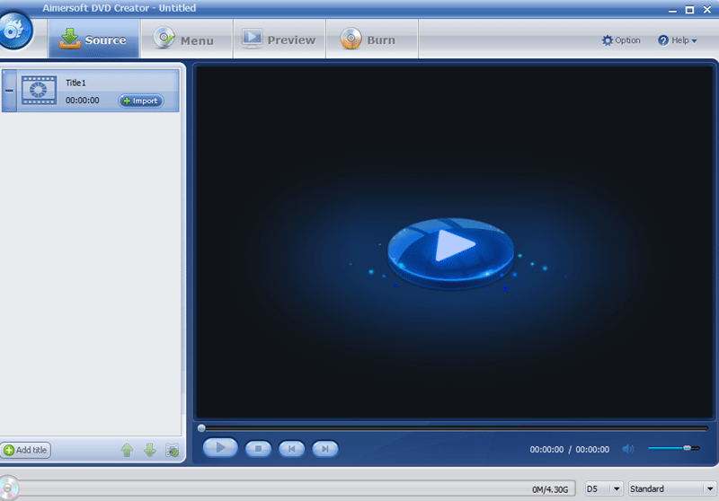719x501 pixels.
Task: Stop playback with the Stop button
Action: [x=258, y=449]
